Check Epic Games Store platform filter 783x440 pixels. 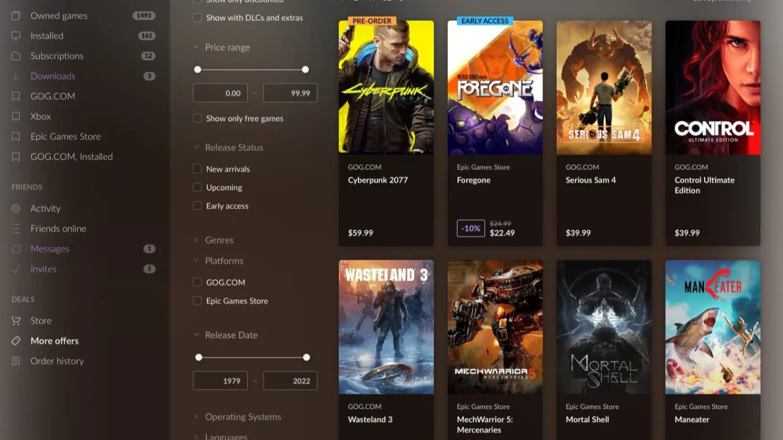197,301
